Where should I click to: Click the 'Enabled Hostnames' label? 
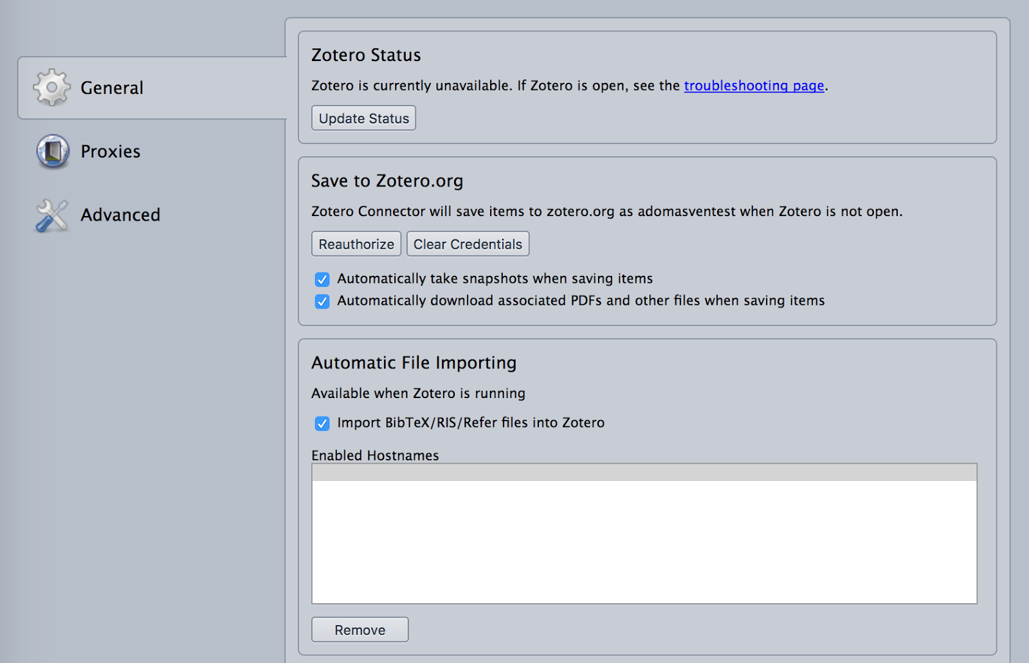[375, 455]
